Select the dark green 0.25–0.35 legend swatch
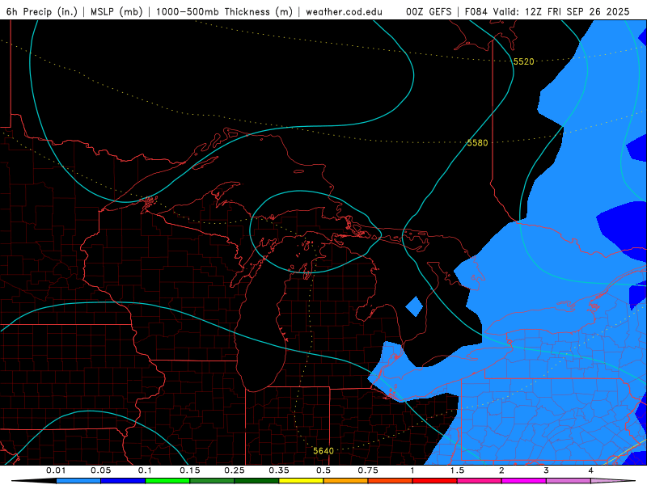The height and width of the screenshot is (485, 647). pyautogui.click(x=256, y=481)
